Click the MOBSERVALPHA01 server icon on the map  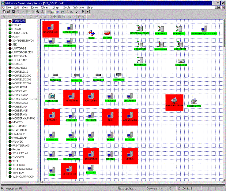click(140, 29)
